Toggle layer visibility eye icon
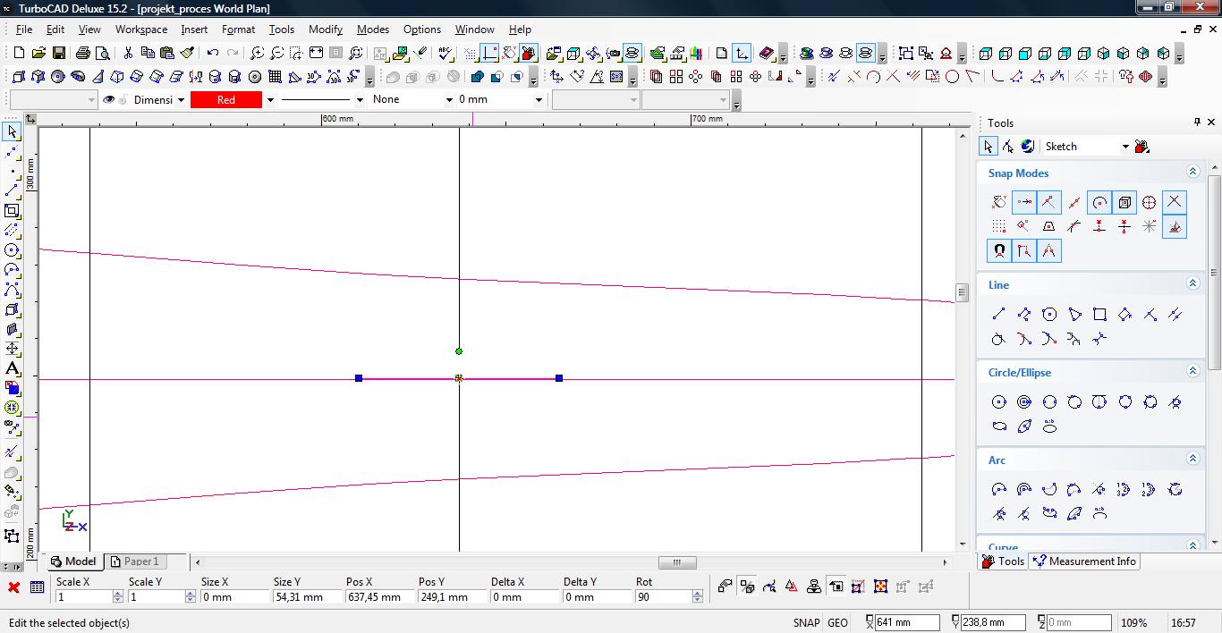Viewport: 1222px width, 633px height. pos(109,100)
